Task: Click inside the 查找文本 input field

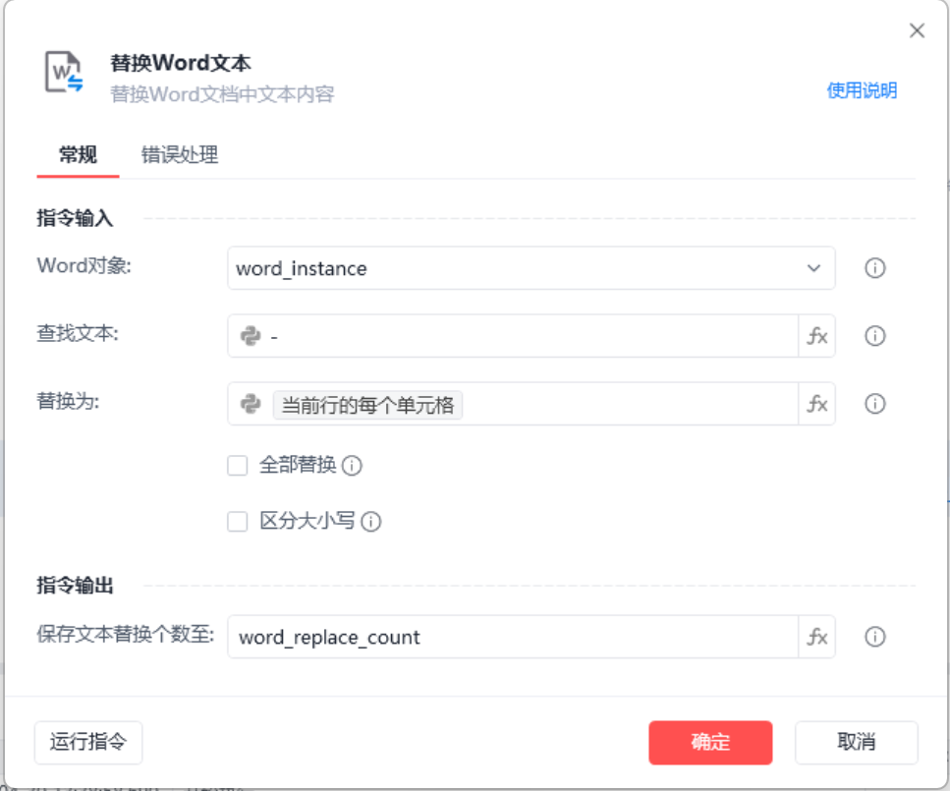Action: (531, 336)
